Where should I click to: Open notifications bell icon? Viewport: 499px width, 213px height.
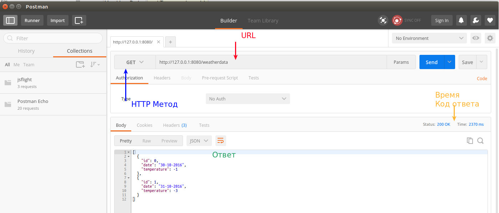pos(461,21)
